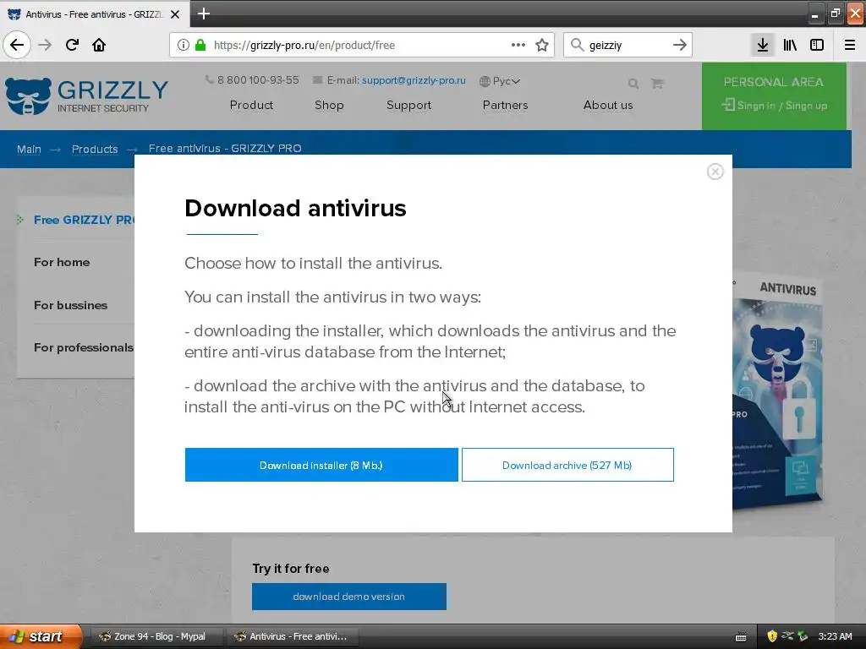The image size is (866, 649).
Task: Click the Sign in arrow icon
Action: [728, 105]
